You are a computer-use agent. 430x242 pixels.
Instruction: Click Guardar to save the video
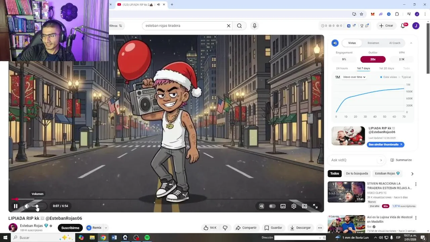[273, 228]
